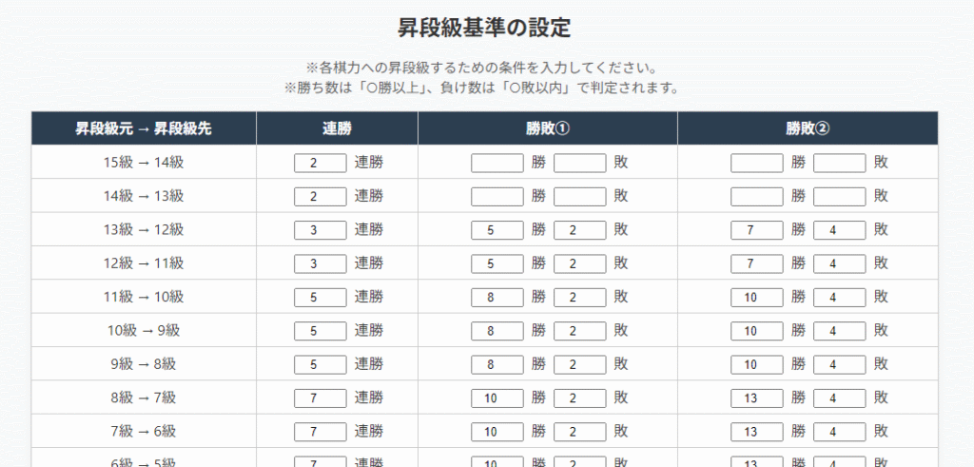974x467 pixels.
Task: Focus the 勝敗② wins field for 13級 → 12級
Action: click(x=756, y=230)
